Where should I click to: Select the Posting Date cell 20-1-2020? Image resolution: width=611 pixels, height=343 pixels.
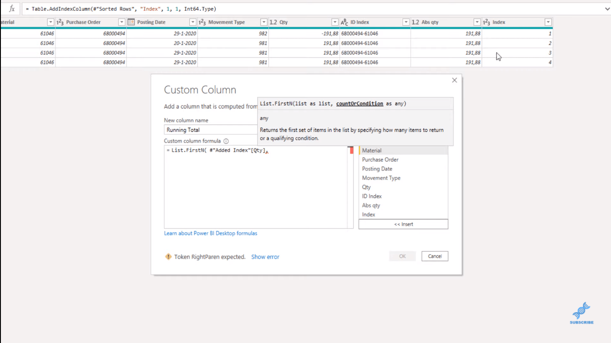[x=162, y=43]
